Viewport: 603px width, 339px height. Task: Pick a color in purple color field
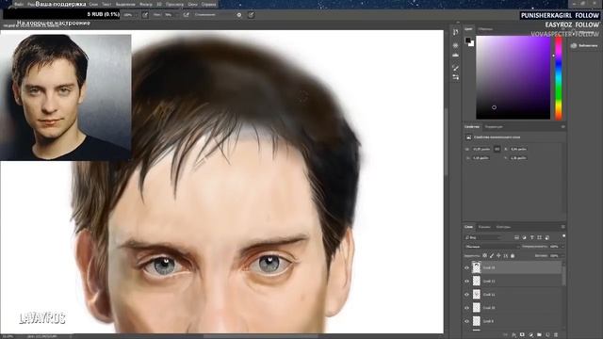[x=513, y=78]
